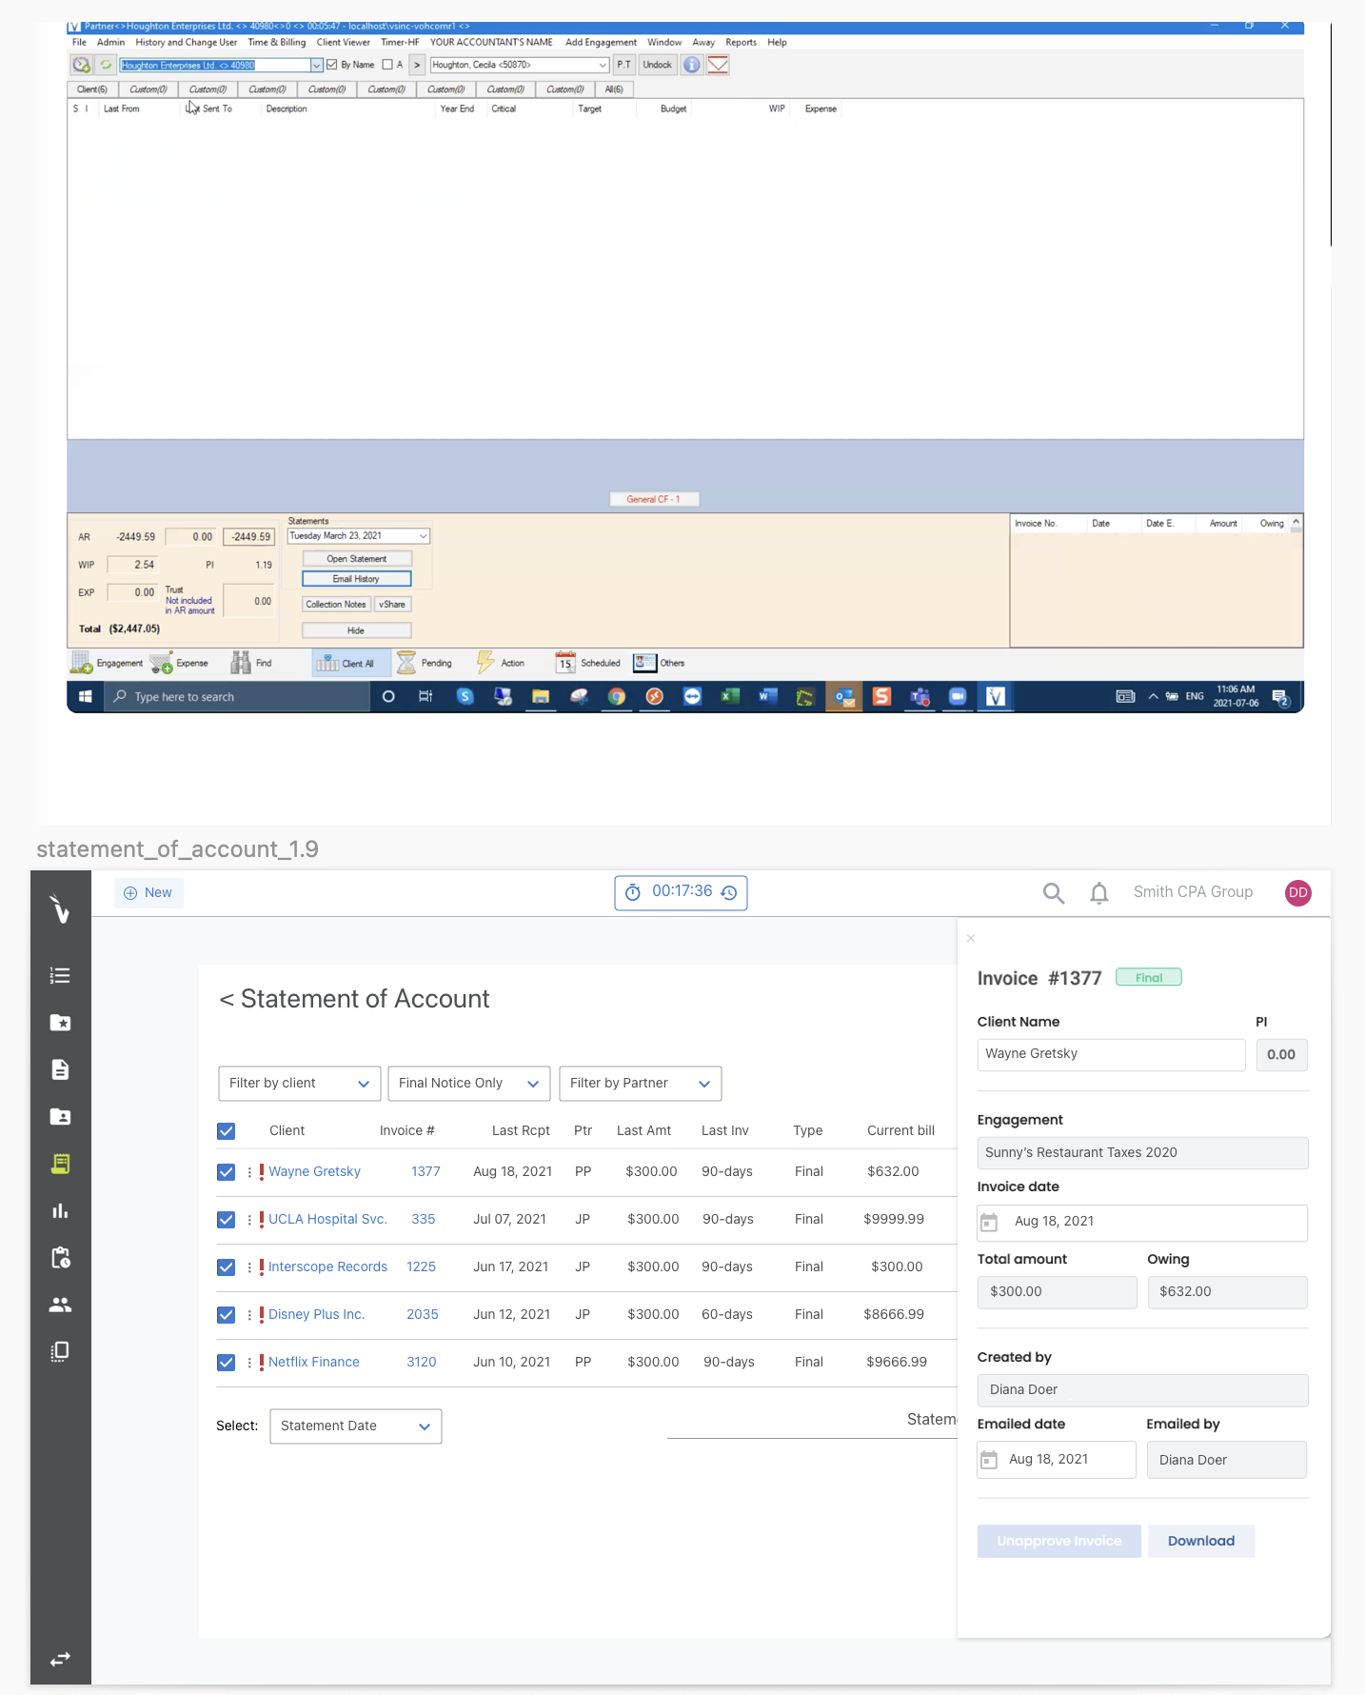The height and width of the screenshot is (1695, 1365).
Task: Open the Time & Billing menu
Action: 276,42
